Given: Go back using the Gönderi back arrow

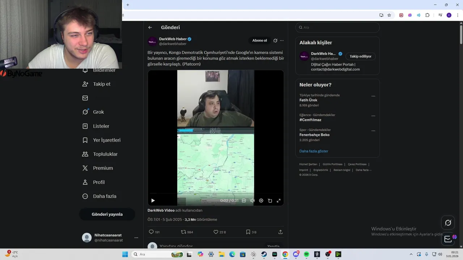Looking at the screenshot, I should tap(150, 27).
